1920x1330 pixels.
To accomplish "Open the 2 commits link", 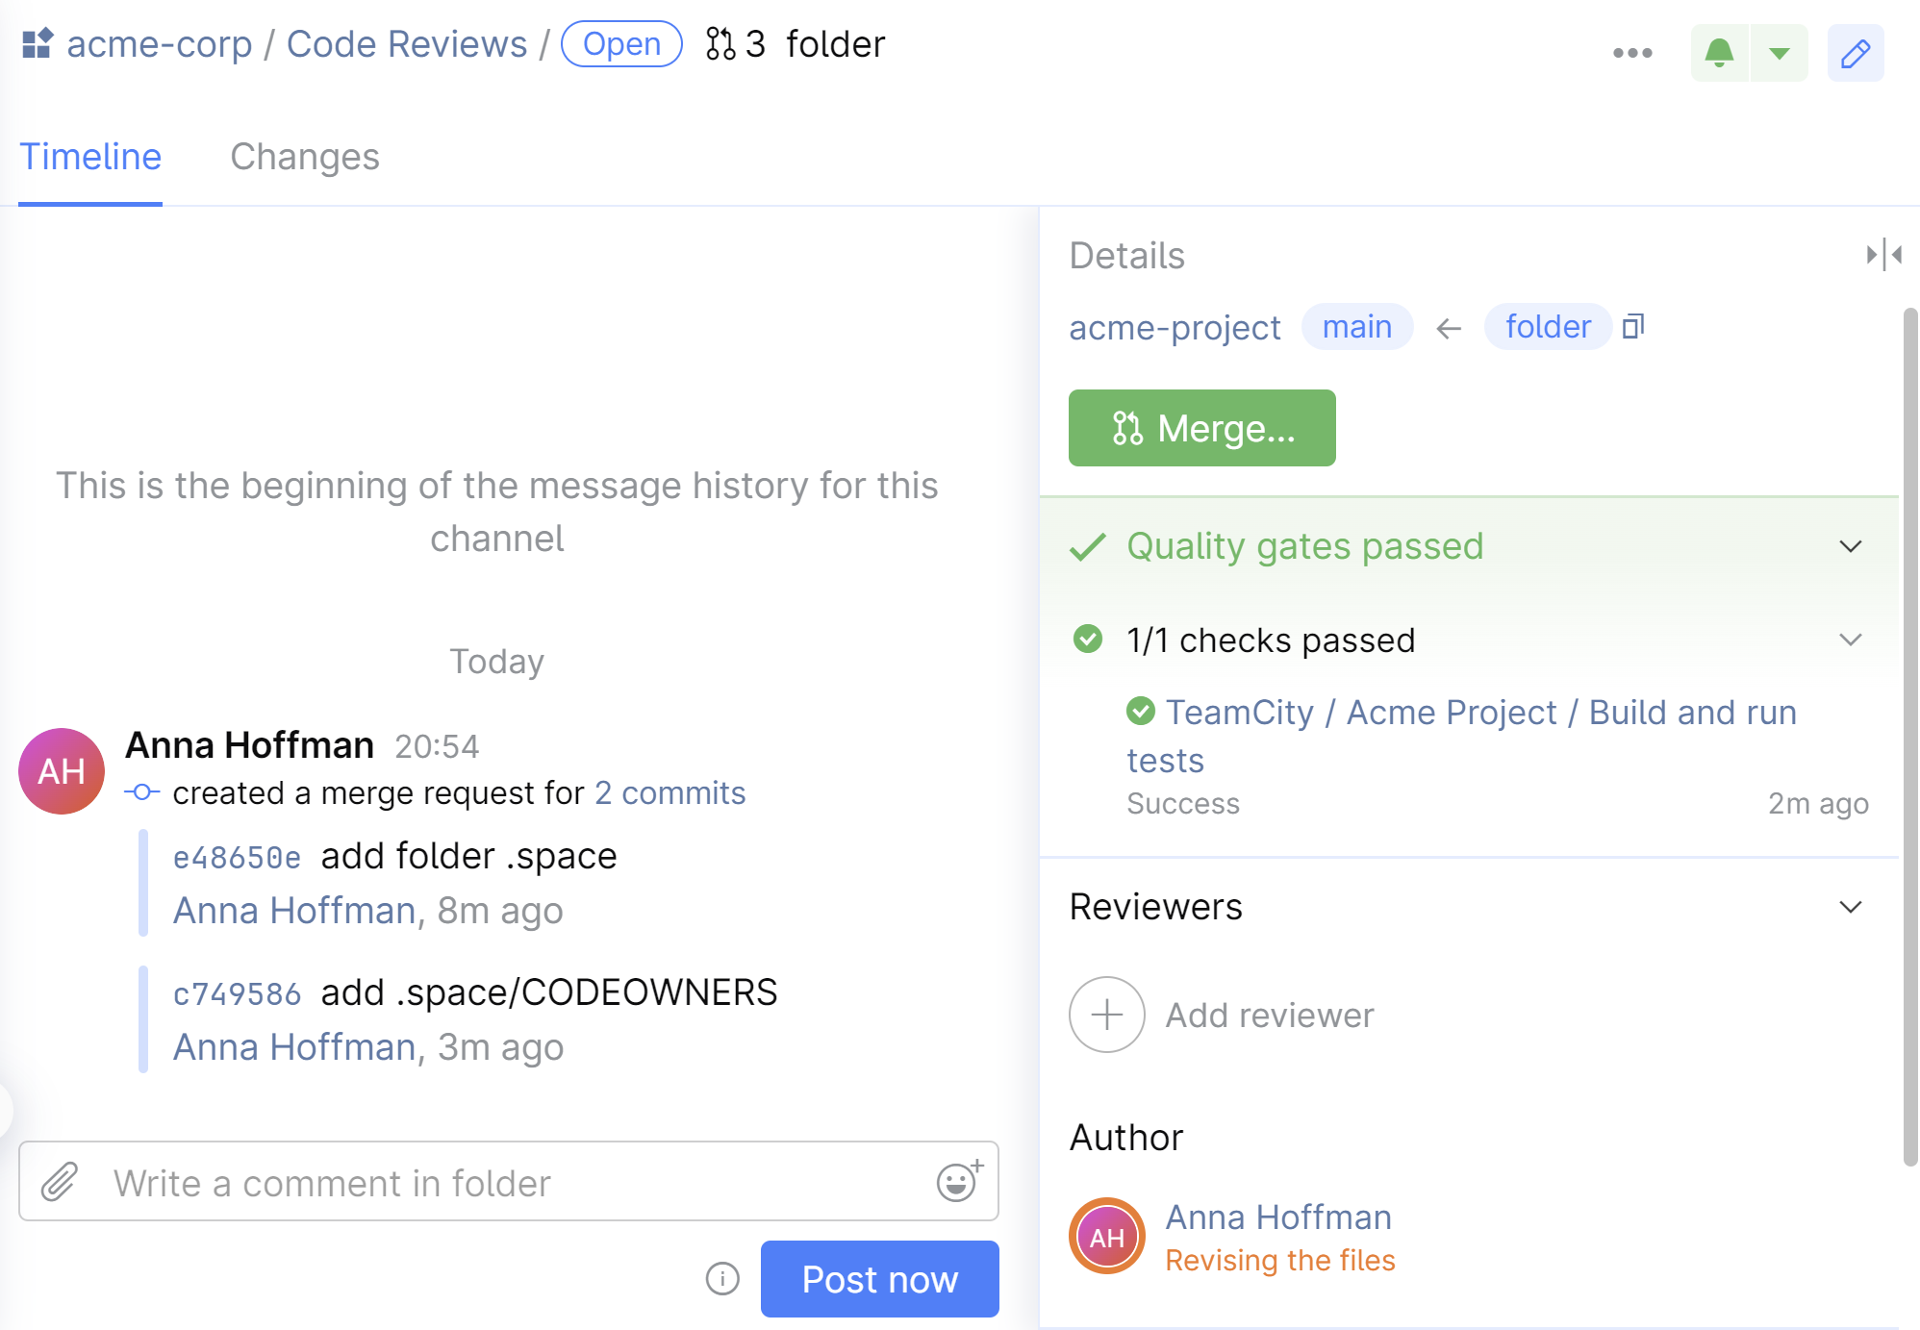I will click(x=669, y=792).
